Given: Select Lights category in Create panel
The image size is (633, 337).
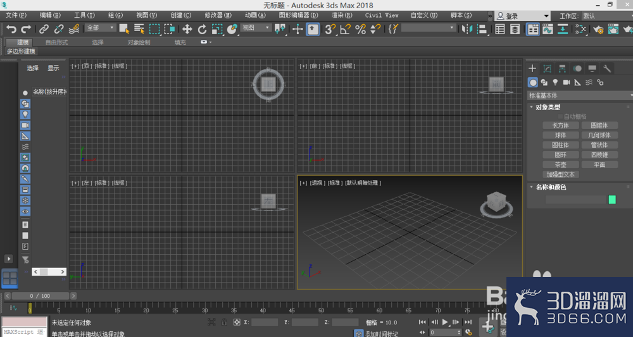Looking at the screenshot, I should [556, 82].
